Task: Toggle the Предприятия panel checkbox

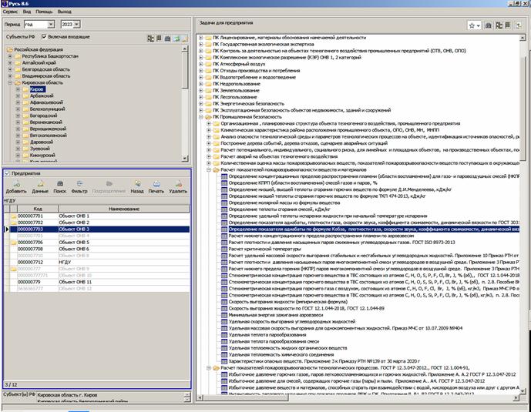Action: click(8, 174)
